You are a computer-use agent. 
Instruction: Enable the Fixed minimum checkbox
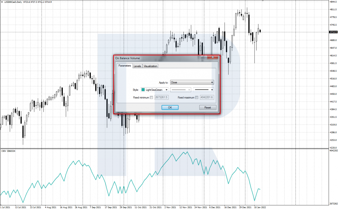point(152,97)
